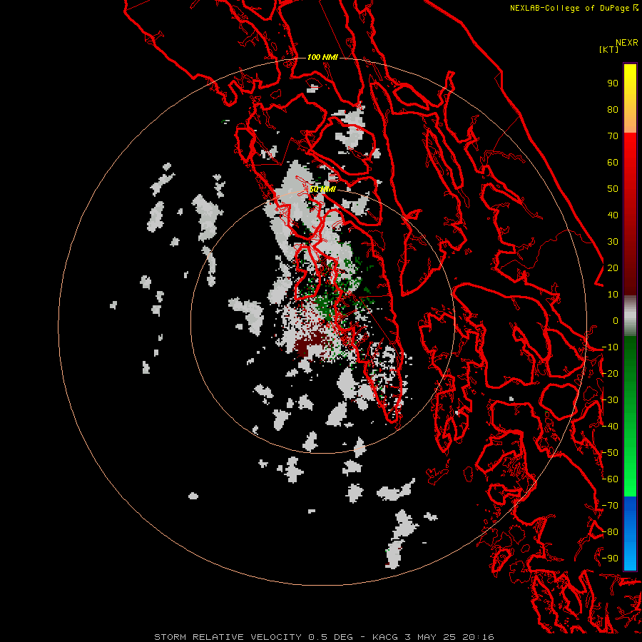Pick the -30 label on the color bar
642x642 pixels.
click(x=610, y=400)
